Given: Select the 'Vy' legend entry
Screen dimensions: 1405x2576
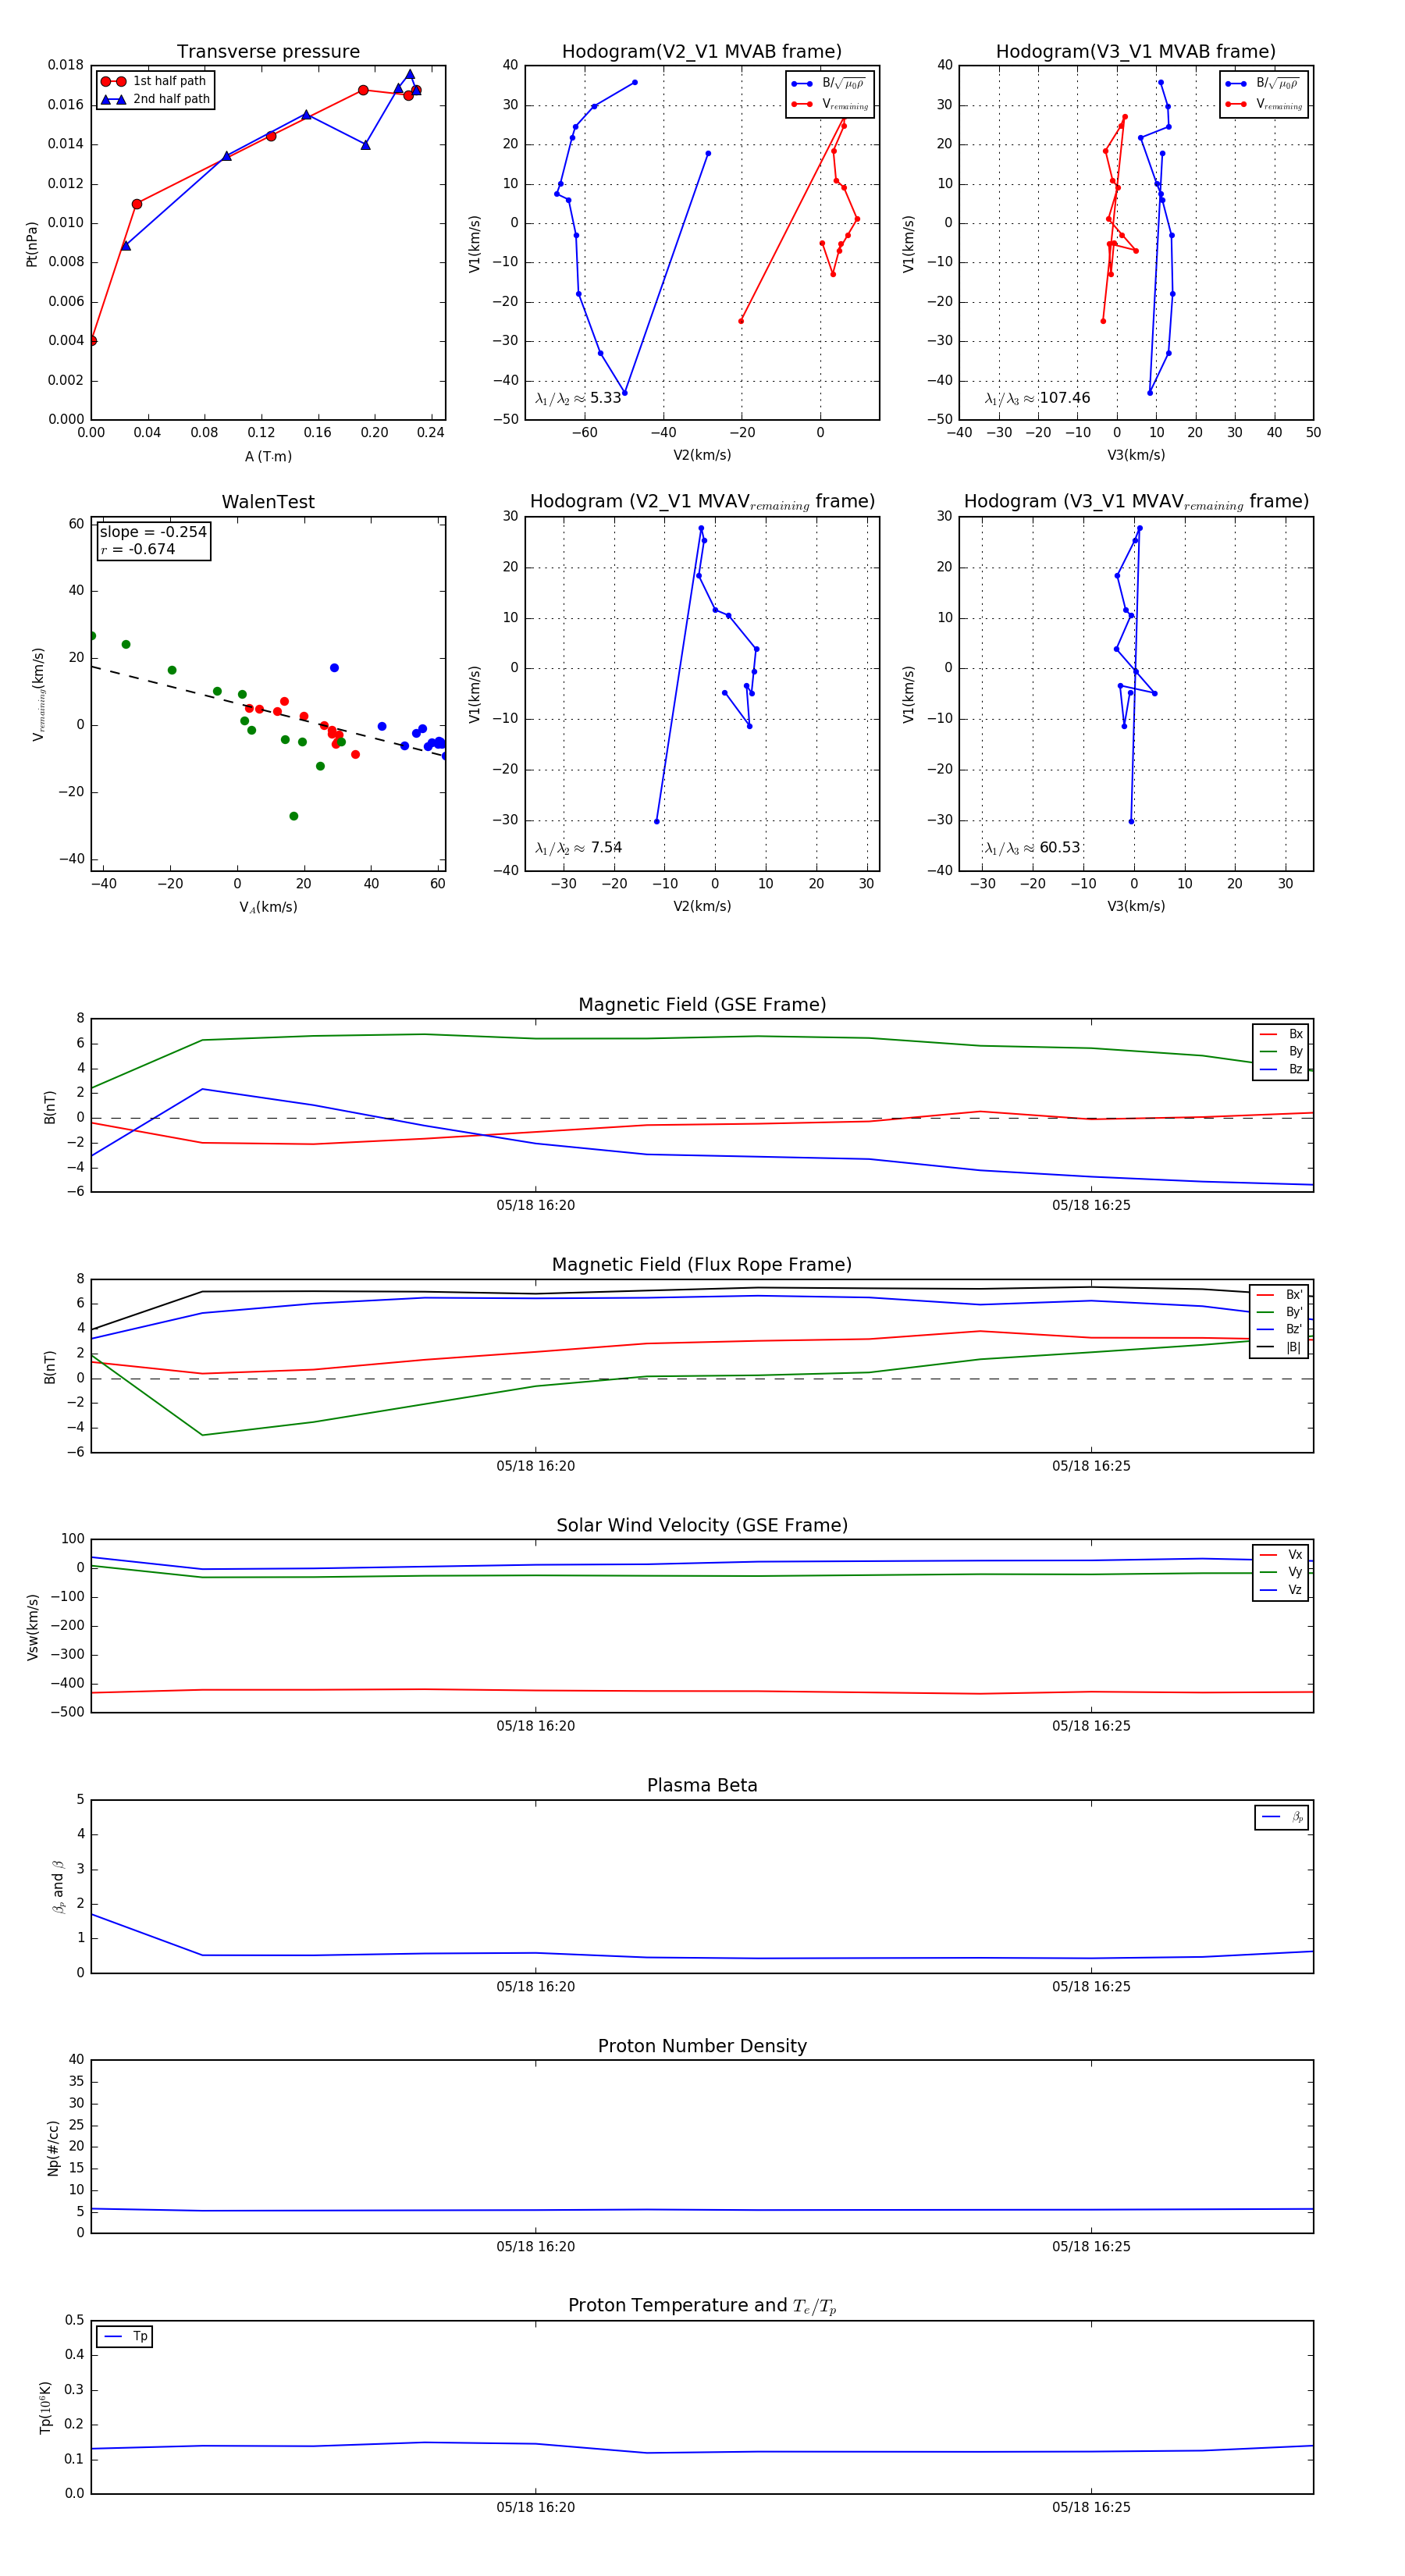Looking at the screenshot, I should point(1281,1572).
